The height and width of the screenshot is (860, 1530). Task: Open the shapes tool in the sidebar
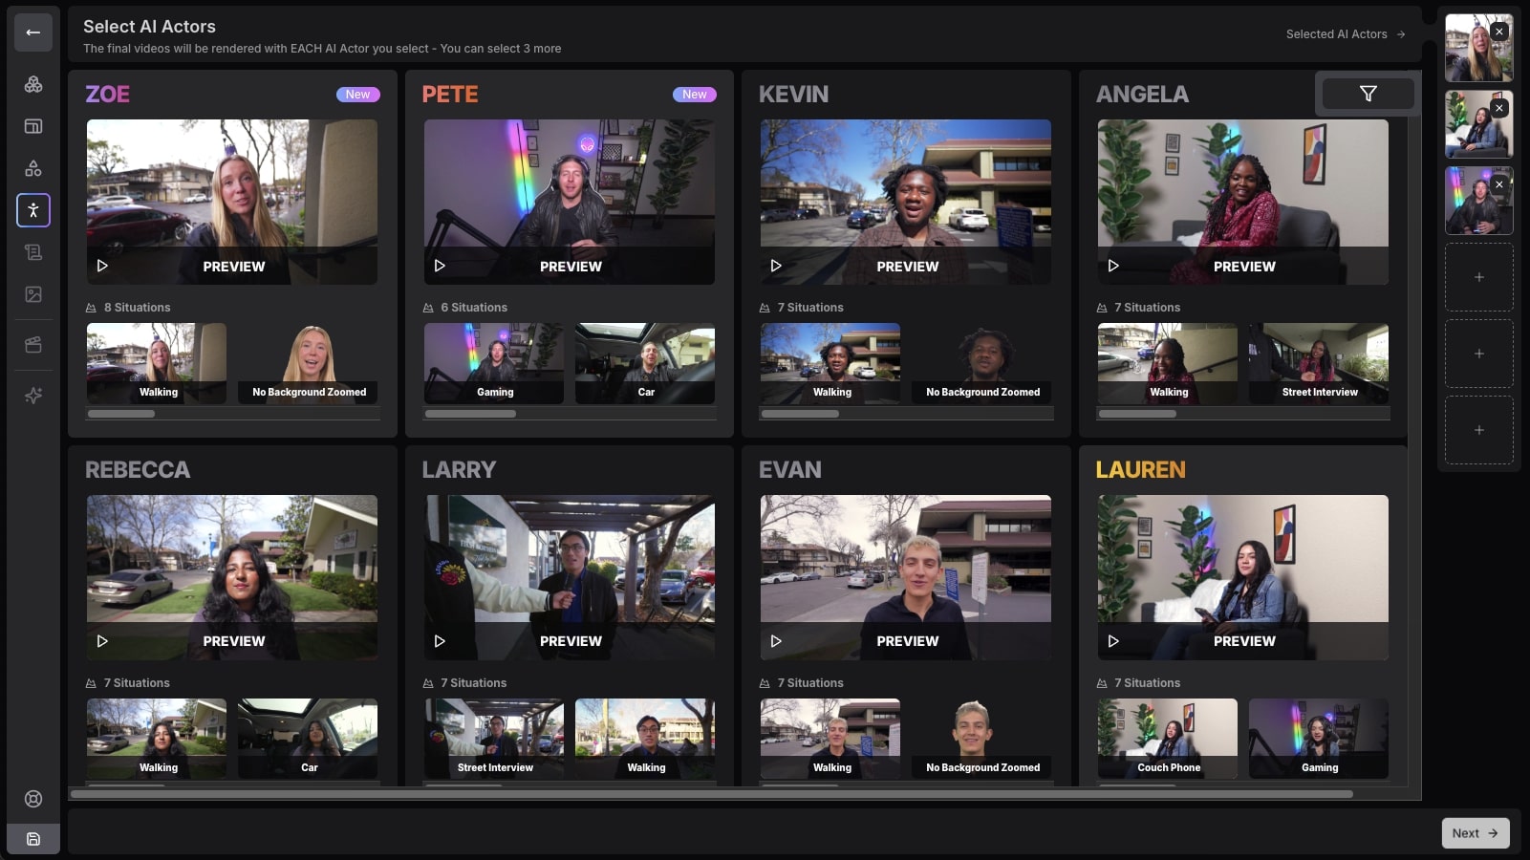(33, 168)
